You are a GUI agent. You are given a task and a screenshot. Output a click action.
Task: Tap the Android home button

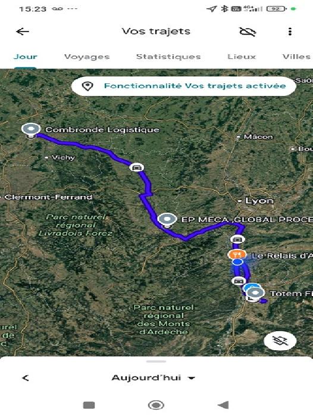[156, 405]
